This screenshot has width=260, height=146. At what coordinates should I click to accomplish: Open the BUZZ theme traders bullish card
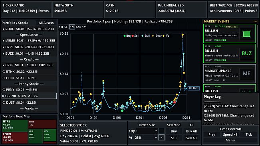(229, 53)
